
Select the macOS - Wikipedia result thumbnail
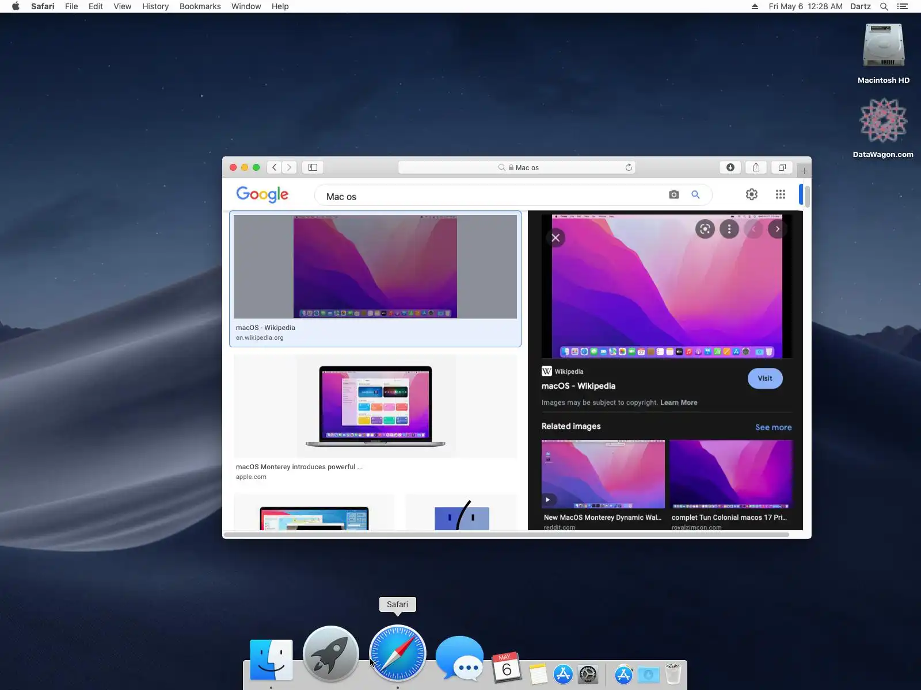(375, 267)
